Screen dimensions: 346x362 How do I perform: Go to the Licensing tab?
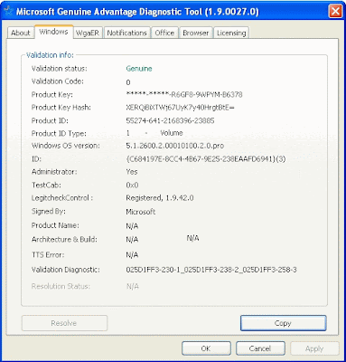tap(231, 33)
